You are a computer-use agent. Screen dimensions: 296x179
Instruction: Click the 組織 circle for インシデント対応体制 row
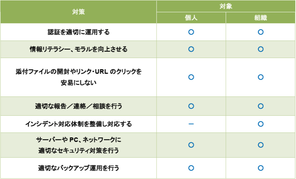click(261, 124)
